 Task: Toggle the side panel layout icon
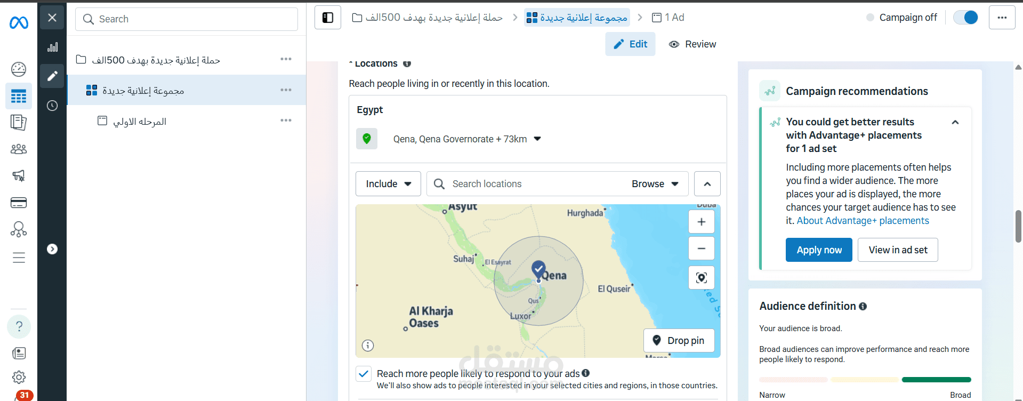click(x=328, y=18)
